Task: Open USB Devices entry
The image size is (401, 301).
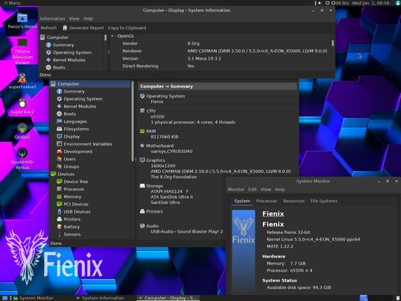Action: [x=77, y=211]
